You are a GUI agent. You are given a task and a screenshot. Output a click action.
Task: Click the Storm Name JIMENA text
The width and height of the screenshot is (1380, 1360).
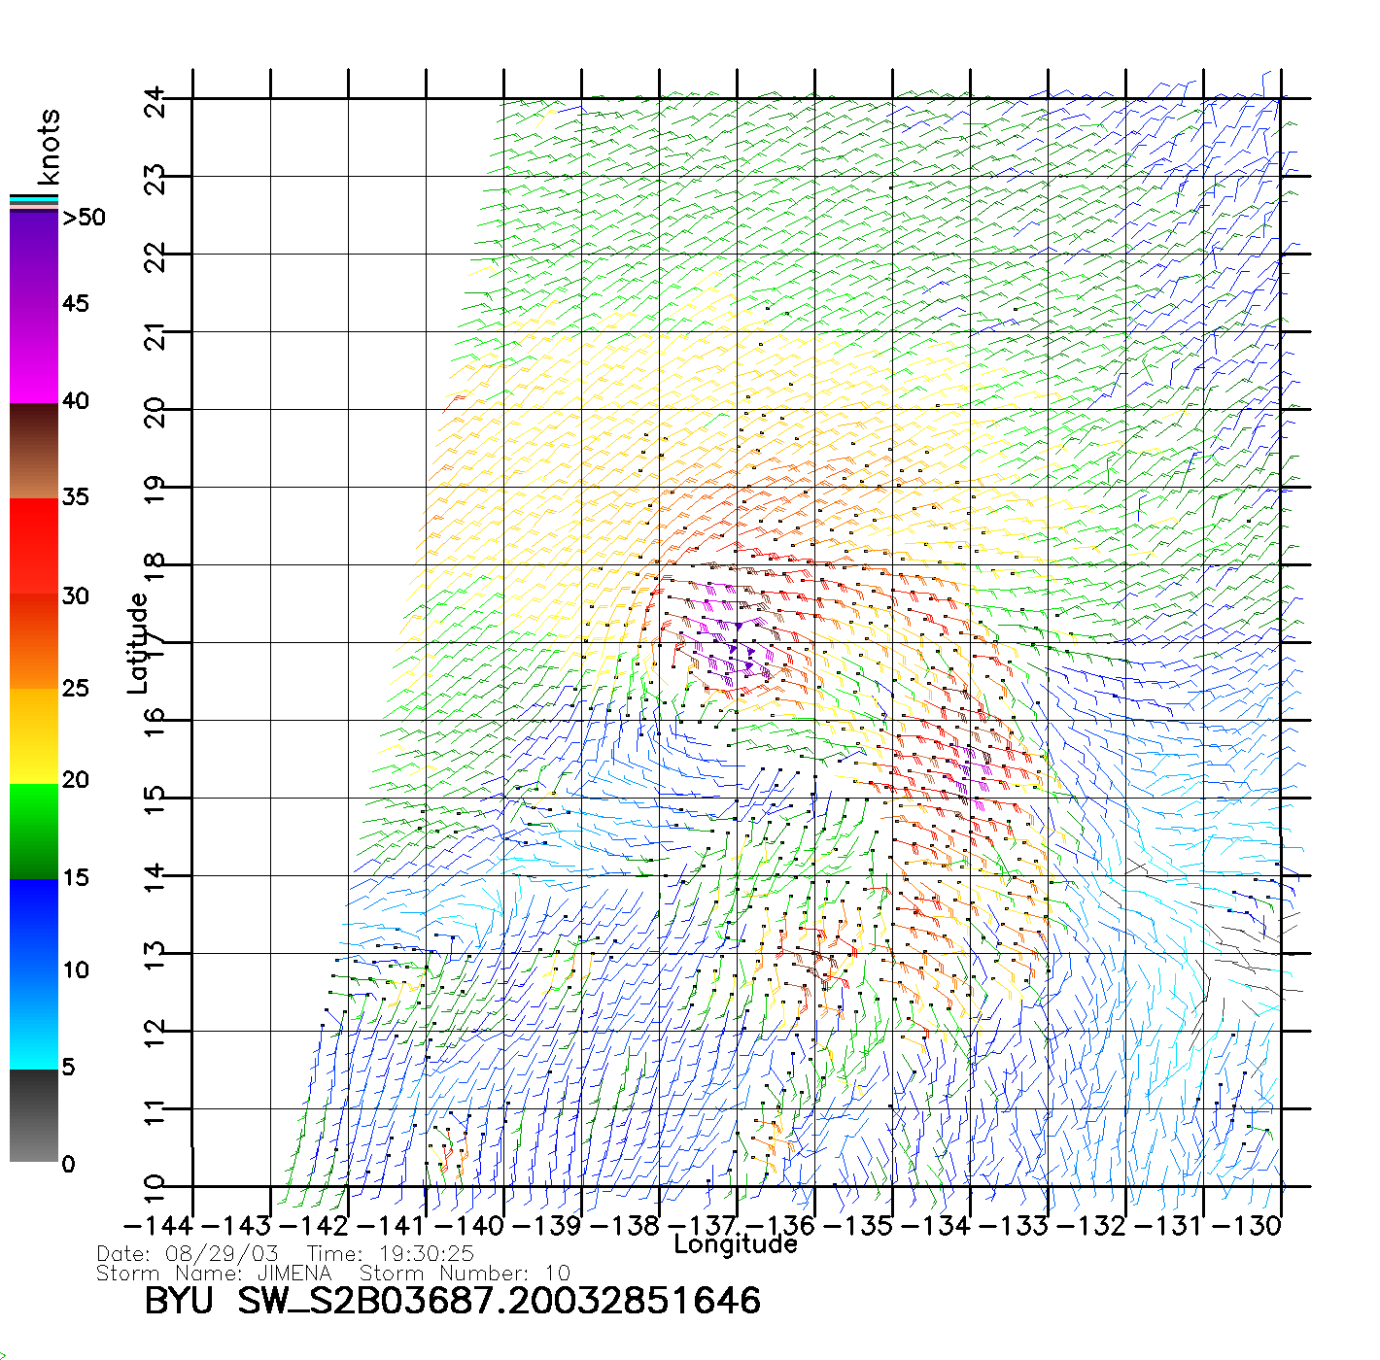click(x=214, y=1274)
